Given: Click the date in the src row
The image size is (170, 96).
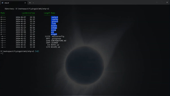Looking at the screenshot, I should tap(21, 32).
